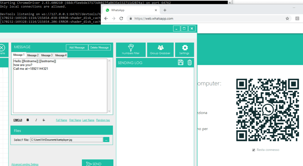Toggle Resta connesso checkbox in Chrome
303x166 pixels.
point(254,150)
